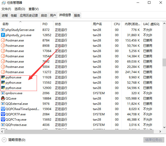Click the QQProtect.exe process icon

tap(3, 125)
